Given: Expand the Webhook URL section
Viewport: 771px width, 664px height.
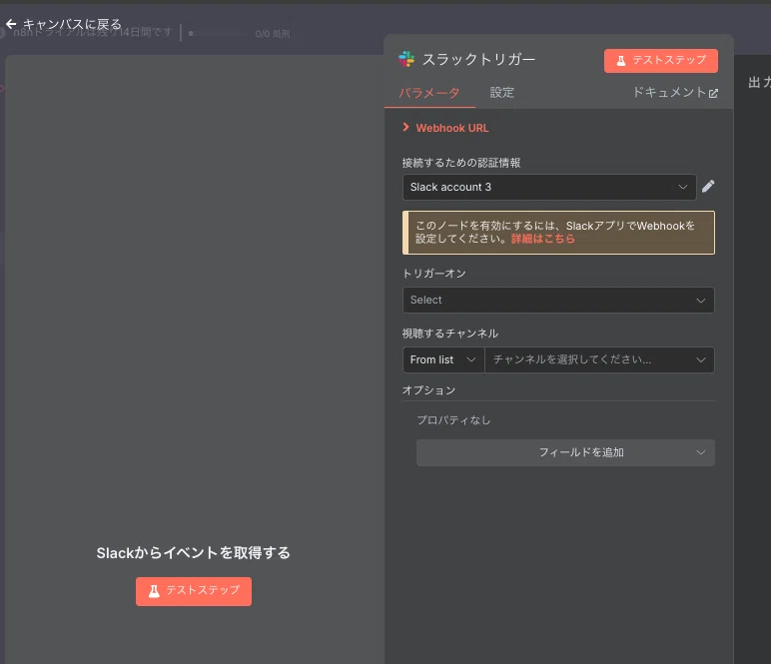Looking at the screenshot, I should click(x=446, y=128).
